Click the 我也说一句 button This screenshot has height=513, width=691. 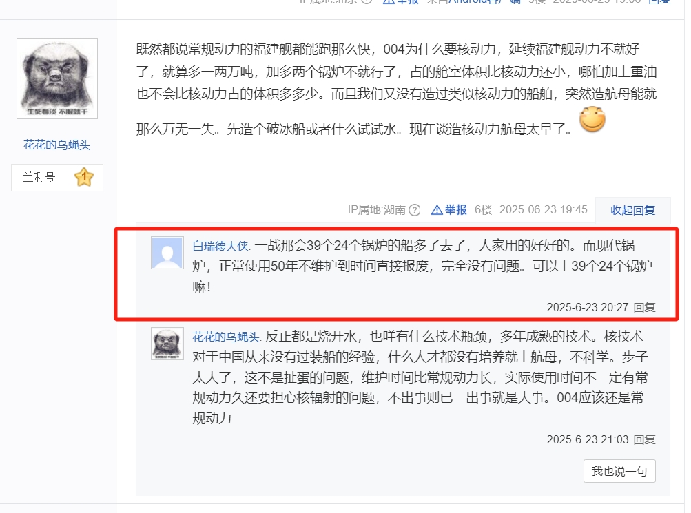619,471
